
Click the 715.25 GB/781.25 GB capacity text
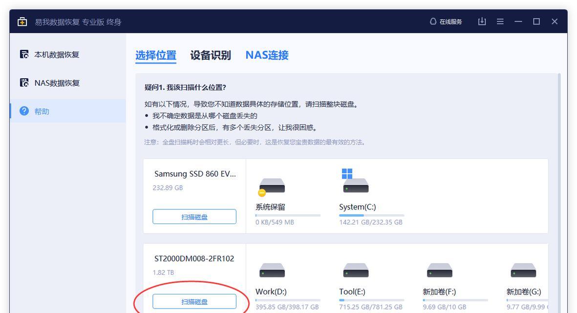[x=371, y=307]
